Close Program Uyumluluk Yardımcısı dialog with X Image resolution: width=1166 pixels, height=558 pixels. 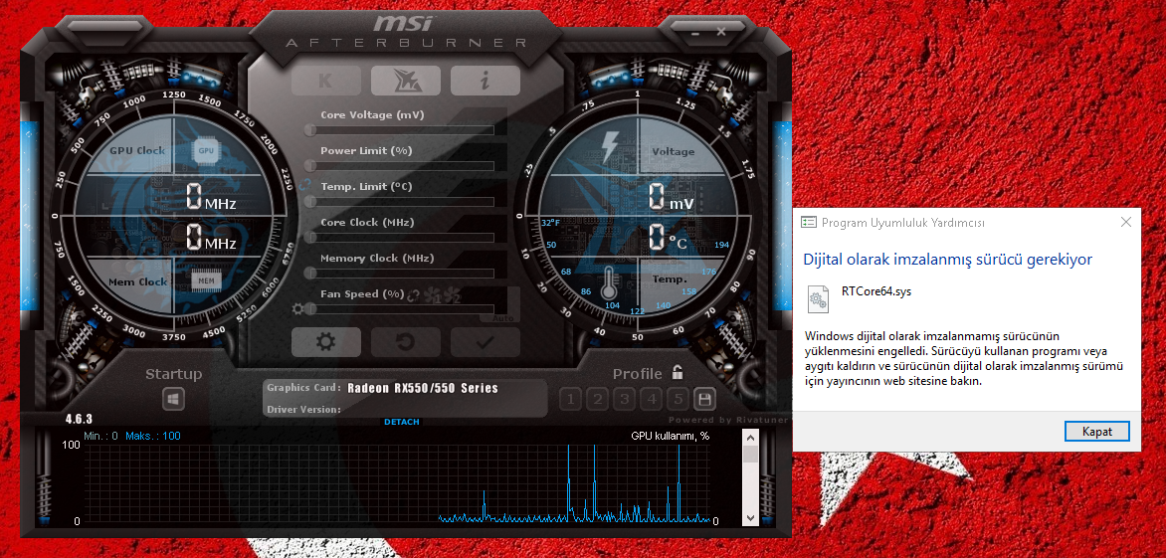[1126, 222]
